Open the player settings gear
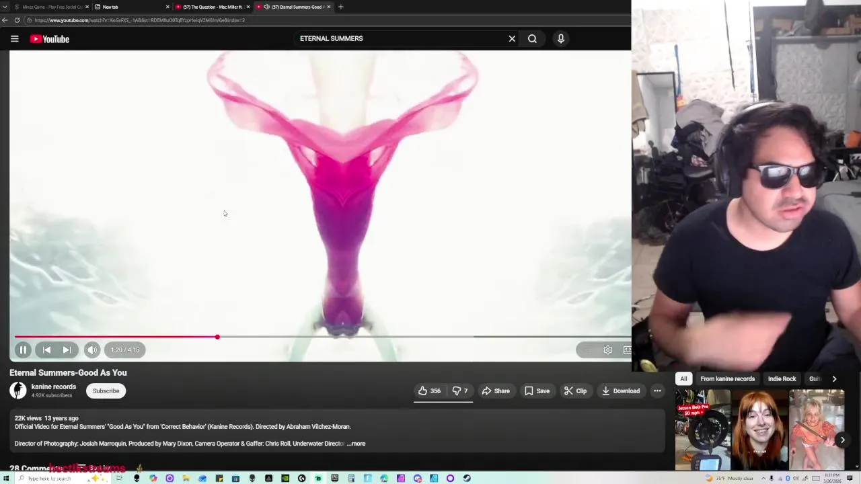 click(607, 350)
